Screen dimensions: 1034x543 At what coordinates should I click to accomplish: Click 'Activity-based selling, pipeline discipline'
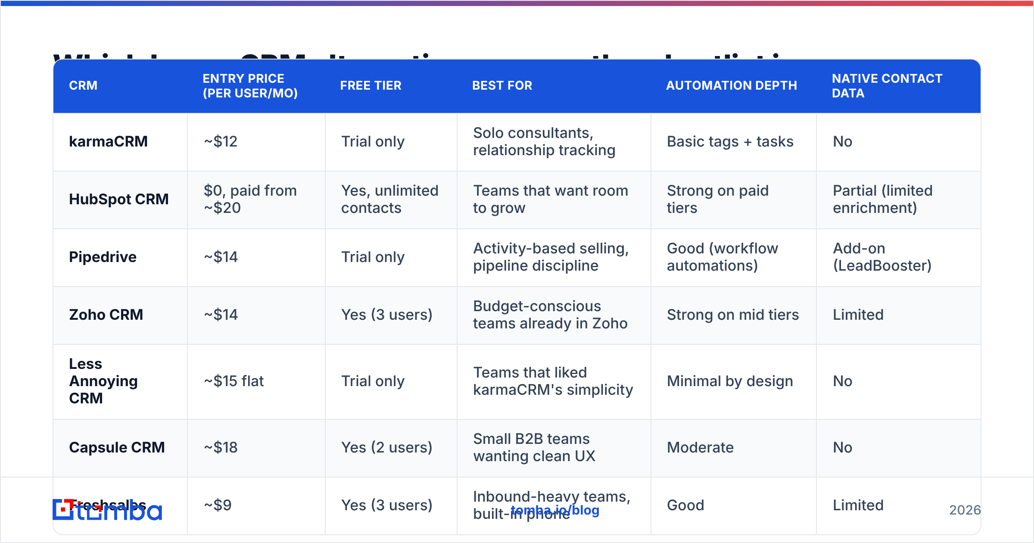click(x=551, y=257)
